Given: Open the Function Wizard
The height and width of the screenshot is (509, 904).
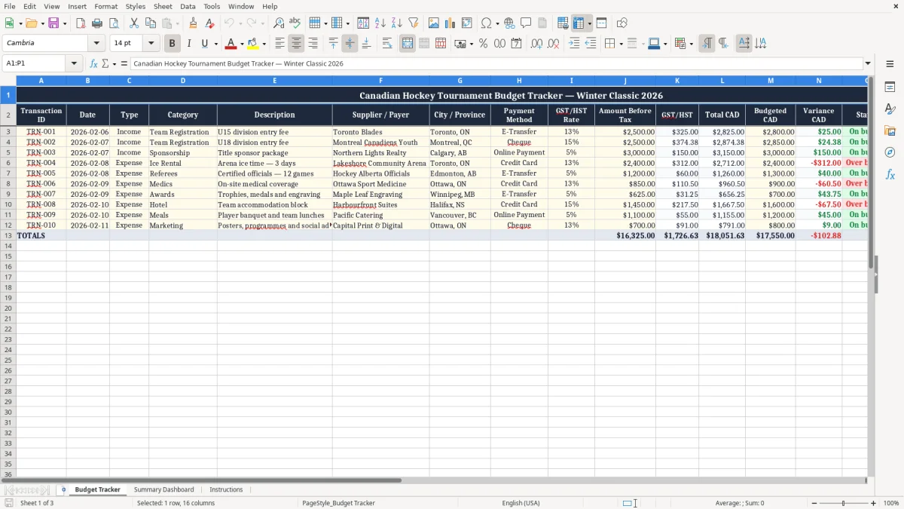Looking at the screenshot, I should pos(93,63).
